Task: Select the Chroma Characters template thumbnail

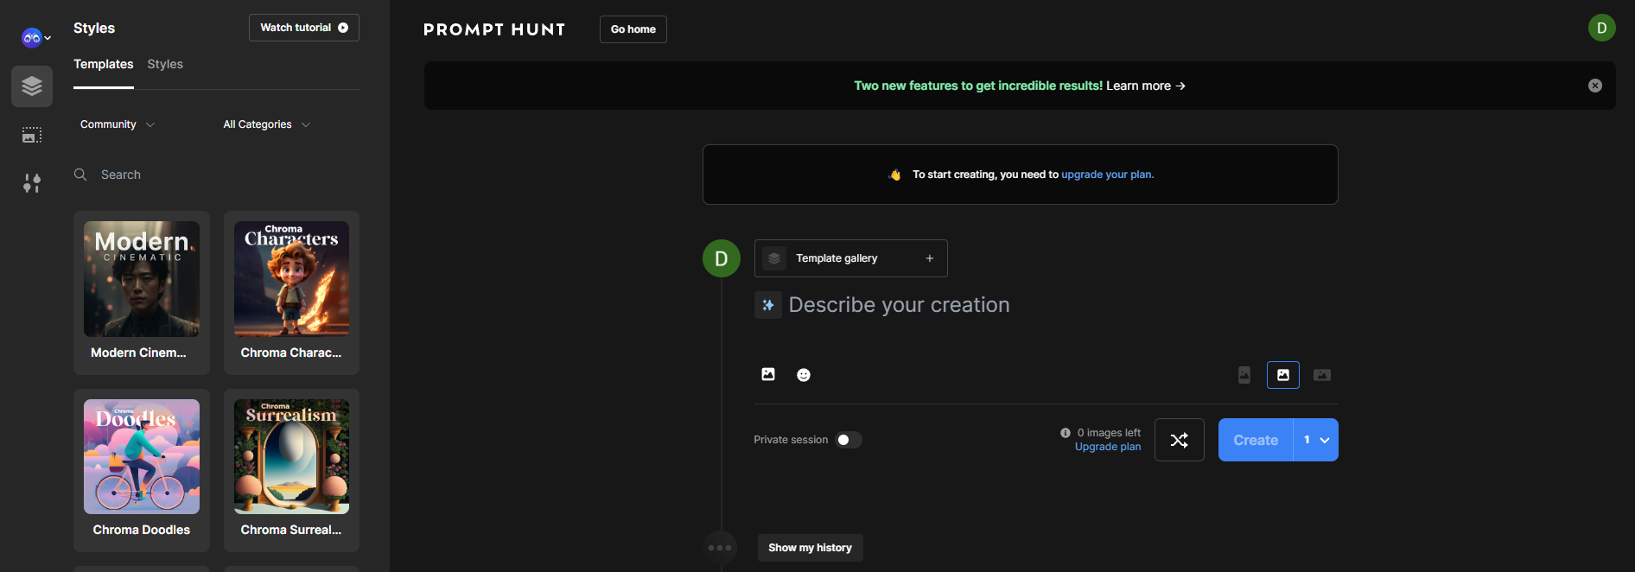Action: 291,279
